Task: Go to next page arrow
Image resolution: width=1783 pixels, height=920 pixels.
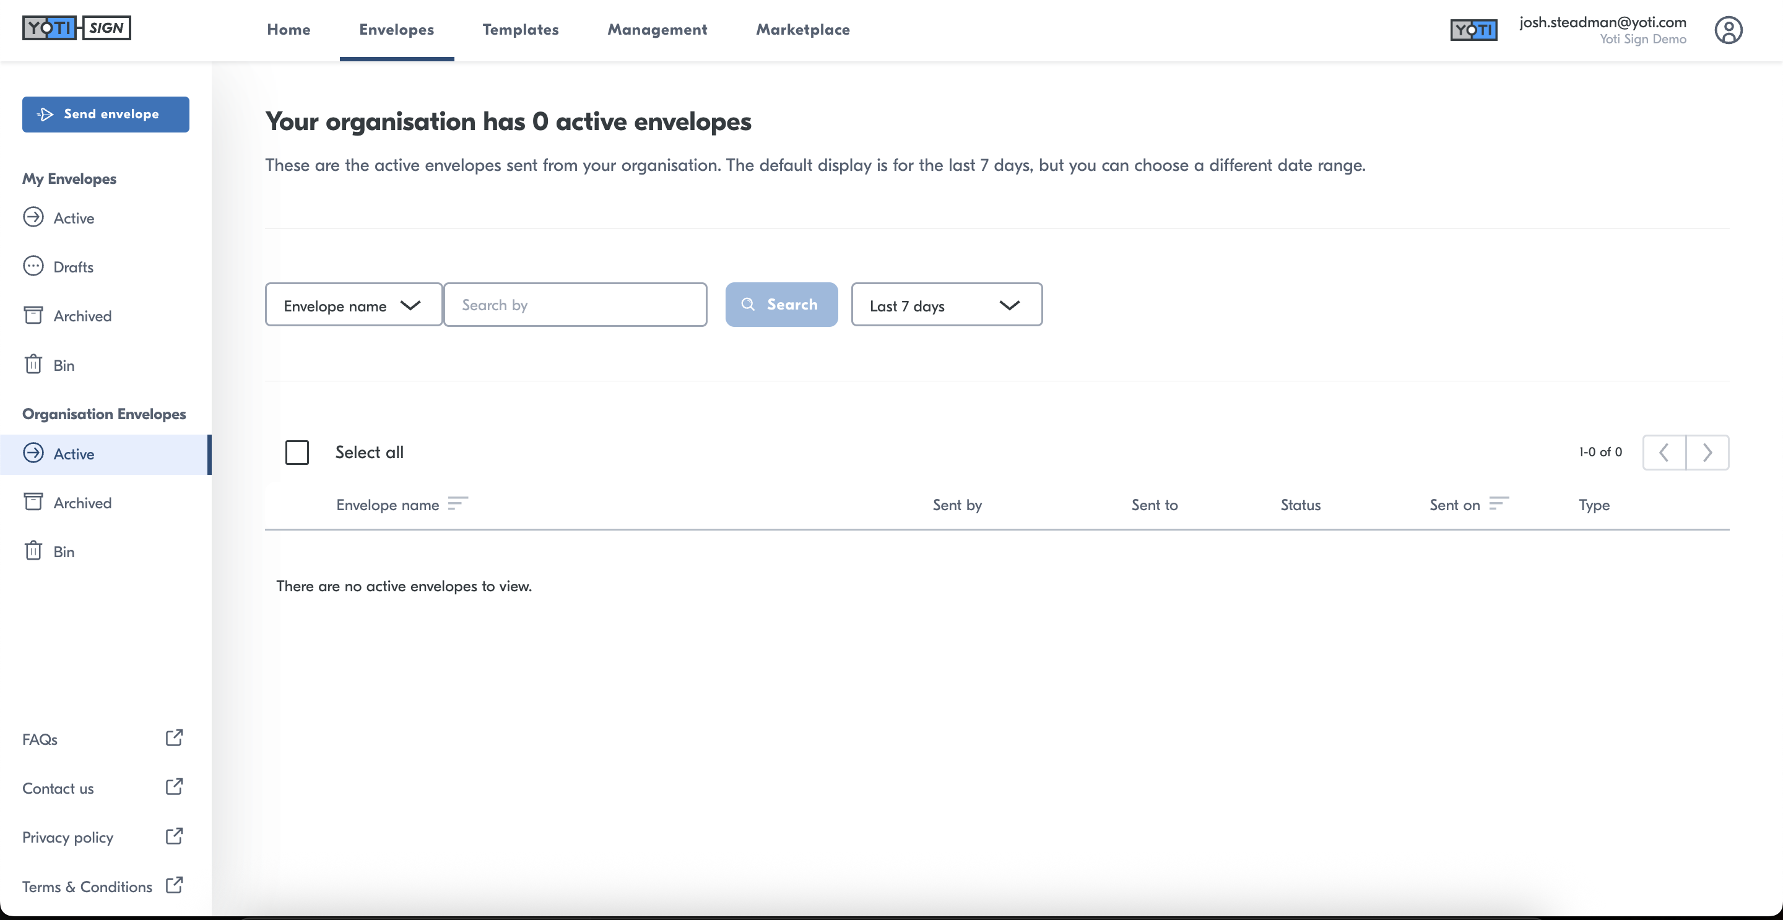Action: click(x=1707, y=453)
